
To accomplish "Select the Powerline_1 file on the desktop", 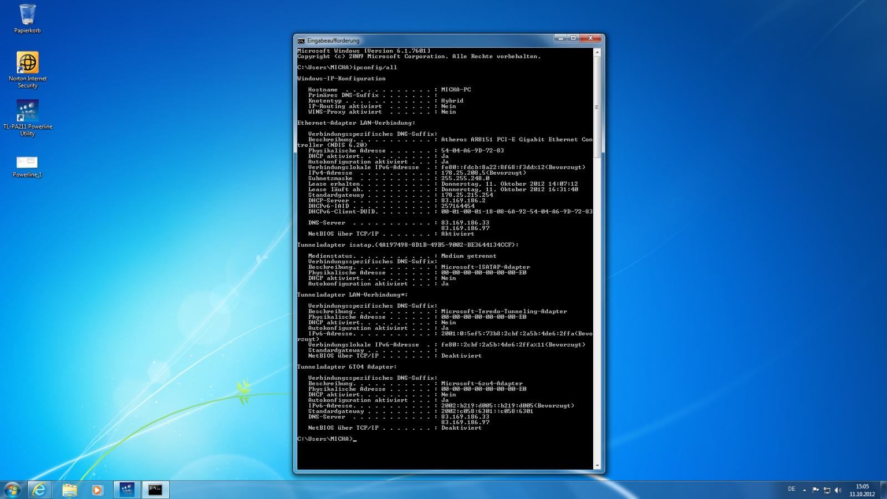I will [x=27, y=166].
